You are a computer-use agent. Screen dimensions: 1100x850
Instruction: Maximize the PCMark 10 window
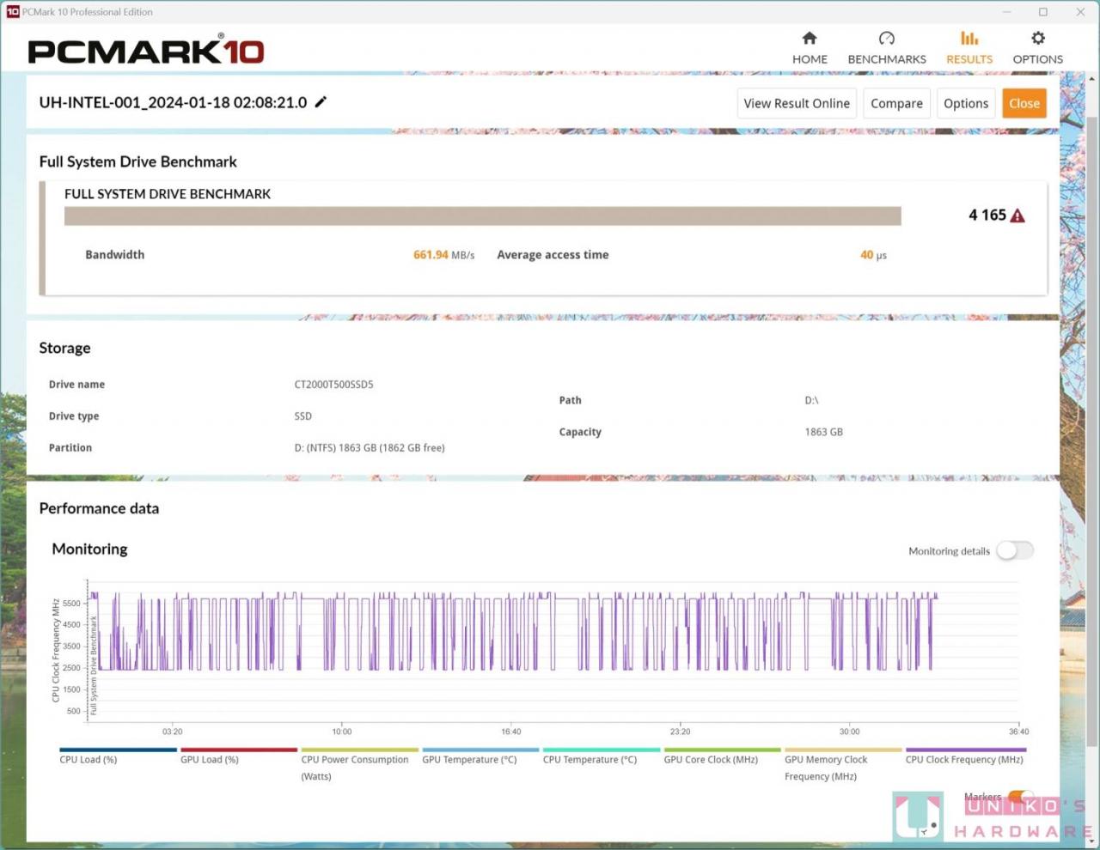1042,12
